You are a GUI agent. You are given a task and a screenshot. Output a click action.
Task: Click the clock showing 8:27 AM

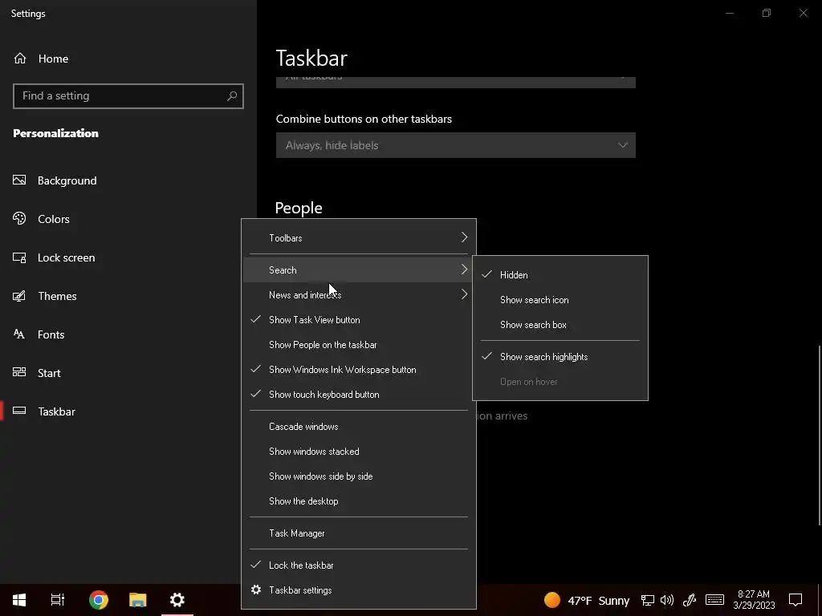[x=754, y=600]
